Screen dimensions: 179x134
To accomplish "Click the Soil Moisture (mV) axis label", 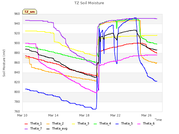I will tap(4, 63).
